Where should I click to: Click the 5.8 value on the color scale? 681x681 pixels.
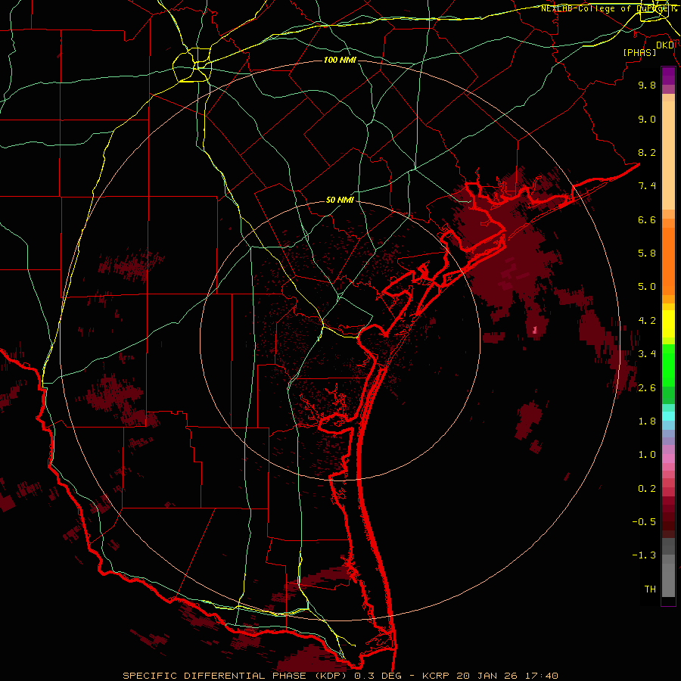(x=647, y=253)
